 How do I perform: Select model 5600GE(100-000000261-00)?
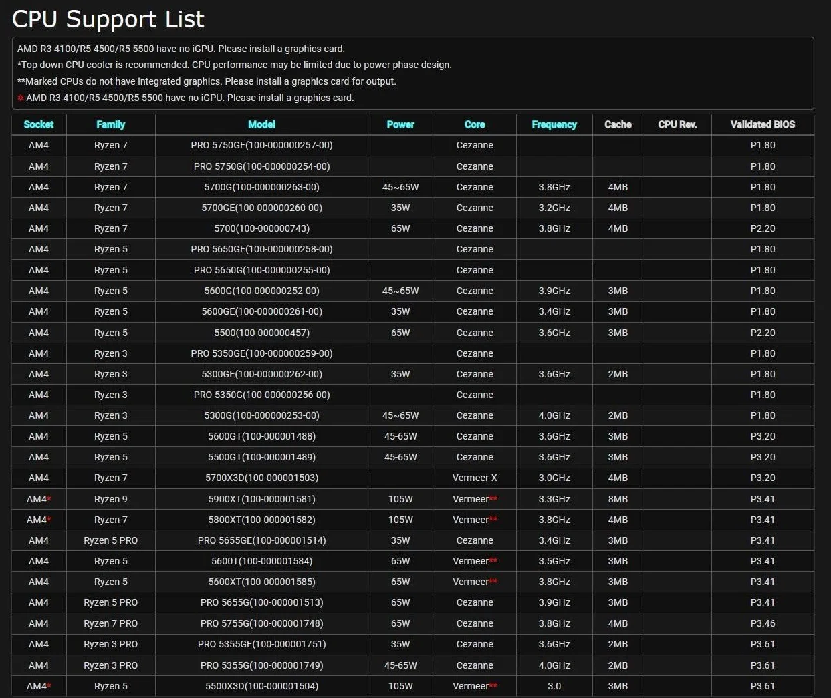click(x=261, y=311)
